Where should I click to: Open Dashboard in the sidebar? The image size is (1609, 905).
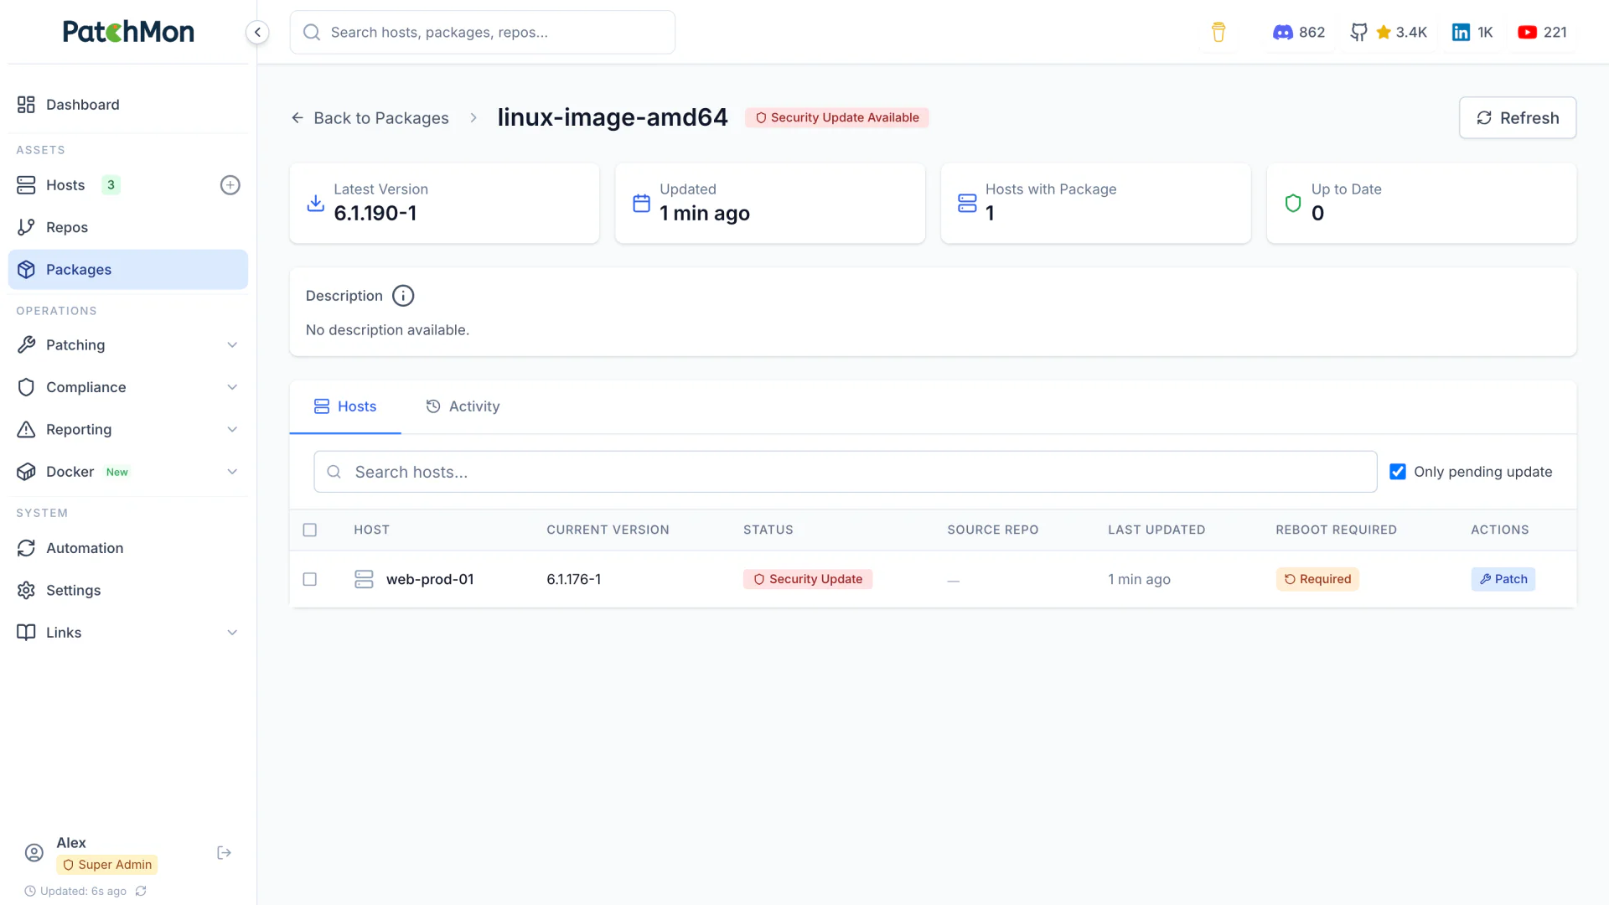pos(128,105)
